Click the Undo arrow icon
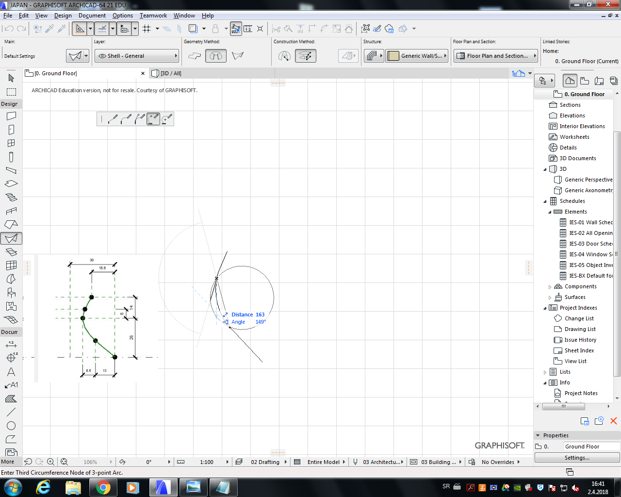621x497 pixels. 9,29
